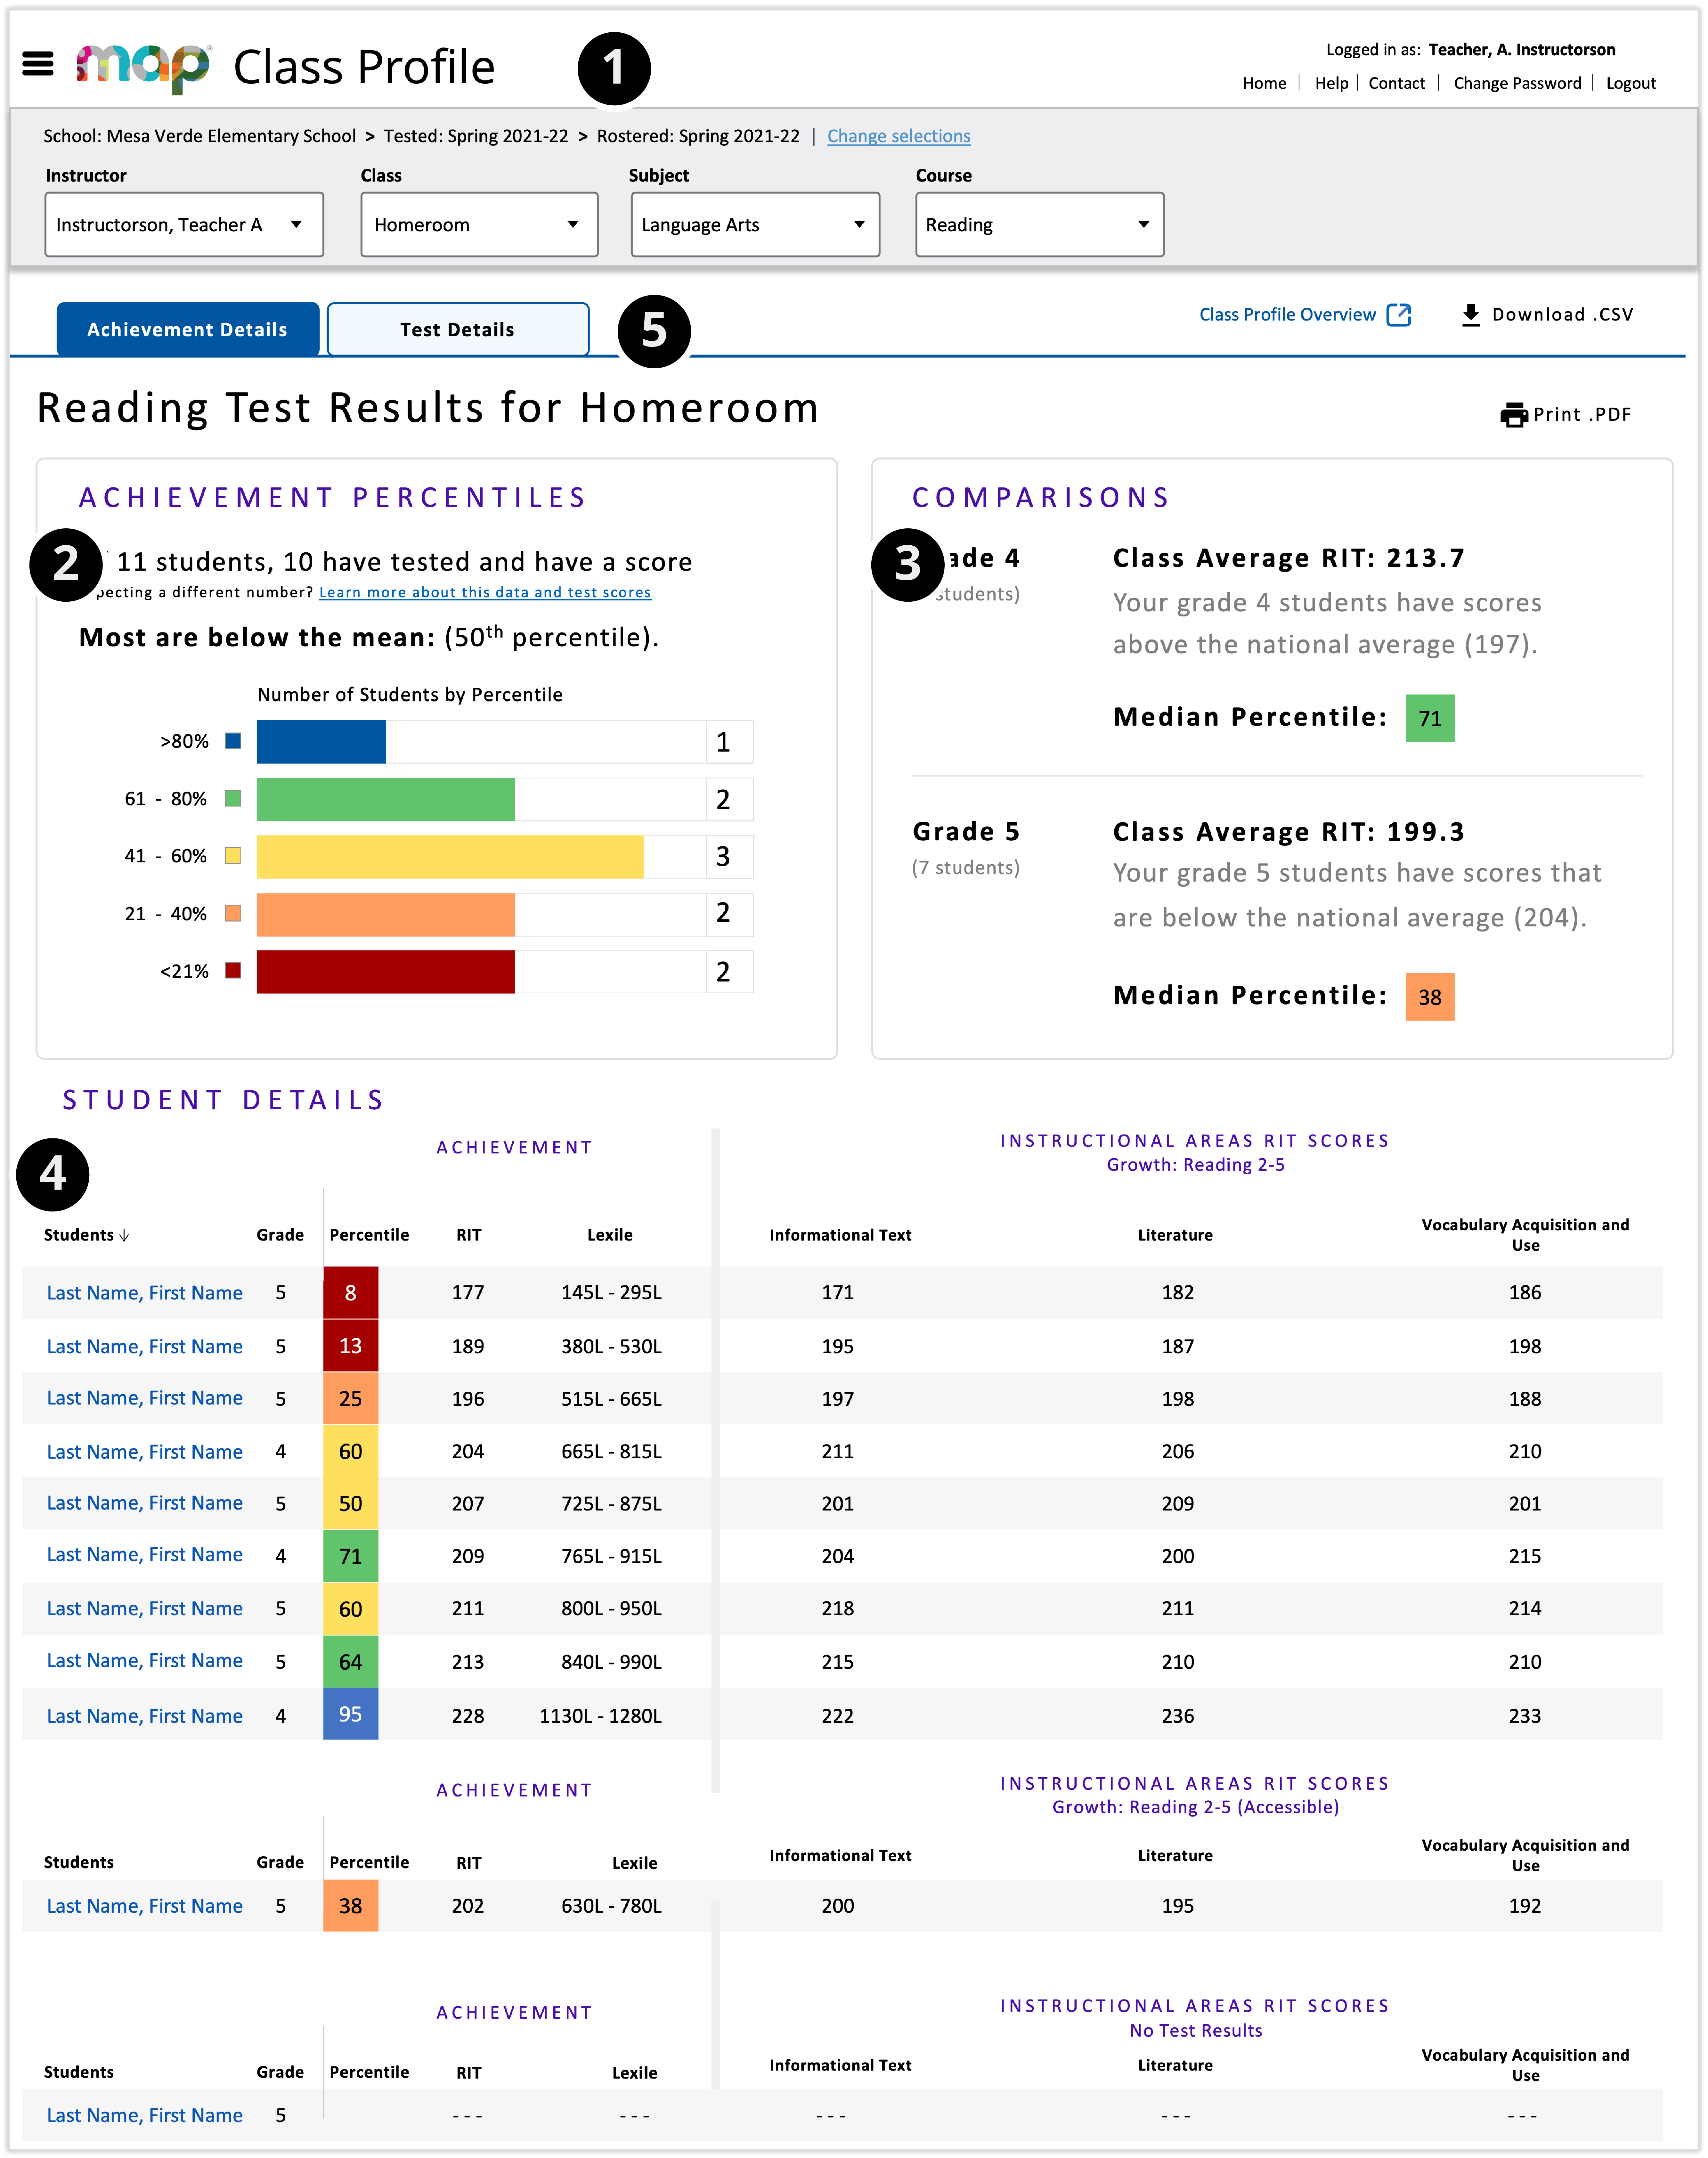Switch to the Test Details tab
Viewport: 1708px width, 2158px height.
tap(458, 329)
